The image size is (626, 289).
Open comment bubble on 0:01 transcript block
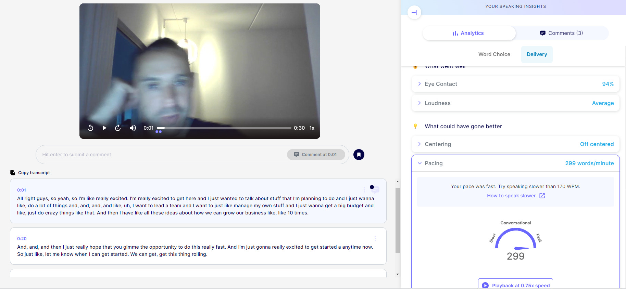pos(375,189)
